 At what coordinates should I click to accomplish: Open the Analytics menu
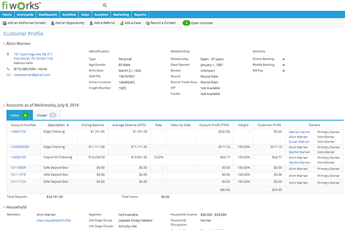click(101, 14)
